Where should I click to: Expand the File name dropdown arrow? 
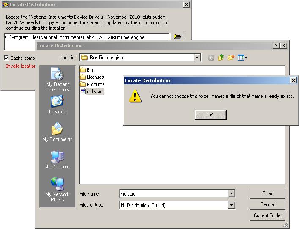click(231, 194)
